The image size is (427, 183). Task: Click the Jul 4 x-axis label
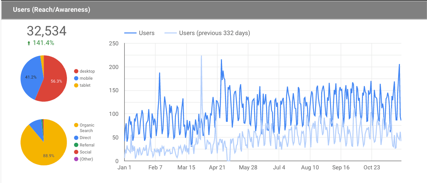279,168
